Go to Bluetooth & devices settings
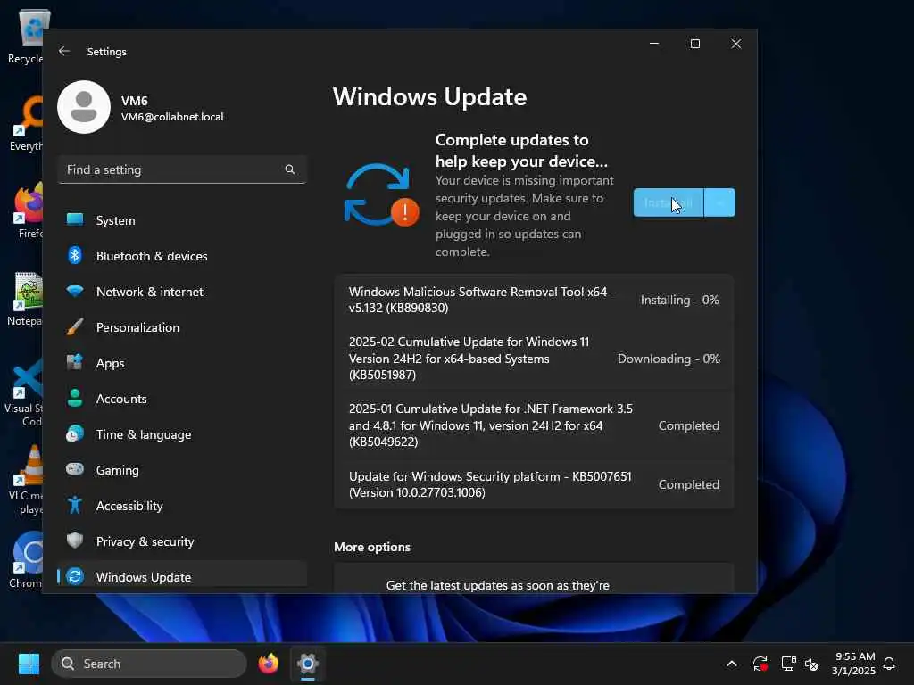 182,256
